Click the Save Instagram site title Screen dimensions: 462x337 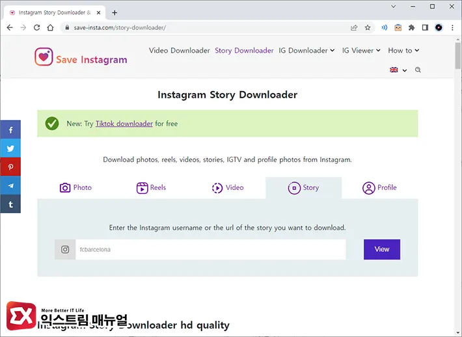pyautogui.click(x=92, y=59)
